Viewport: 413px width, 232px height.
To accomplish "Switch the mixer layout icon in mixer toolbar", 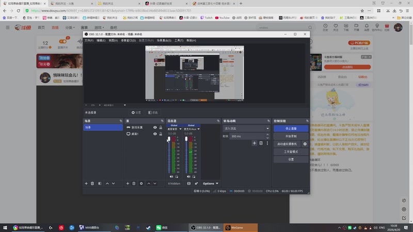I will (189, 184).
